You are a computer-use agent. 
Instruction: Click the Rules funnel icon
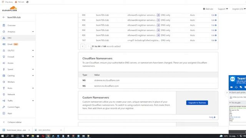tap(4, 88)
